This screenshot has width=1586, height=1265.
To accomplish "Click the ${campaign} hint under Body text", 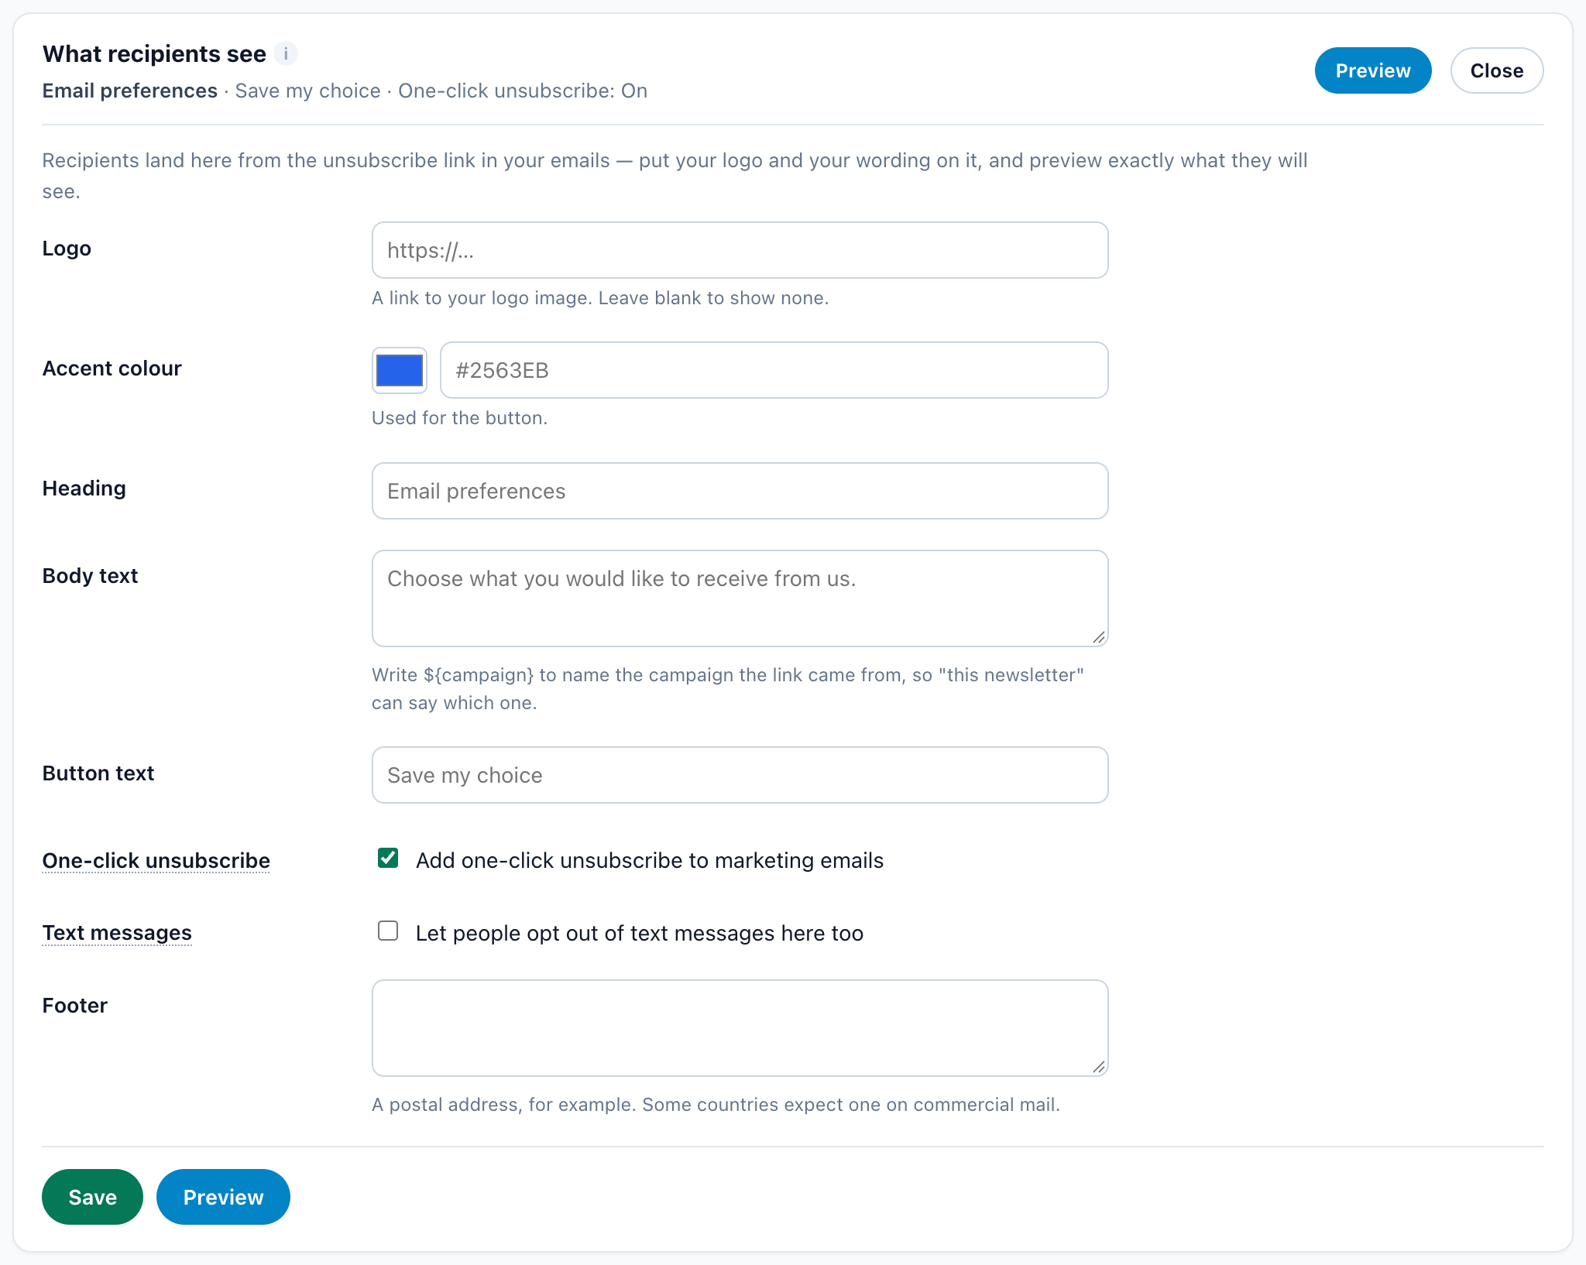I will 728,689.
